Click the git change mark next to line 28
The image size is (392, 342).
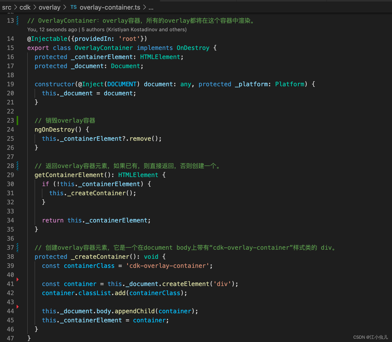17,166
